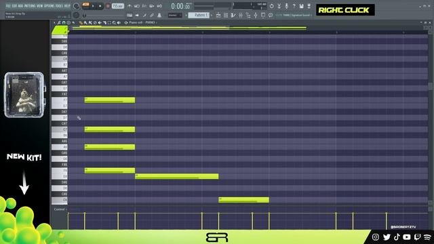Click the note on the C7 row
Viewport: 434px width, 244px height.
(110, 129)
